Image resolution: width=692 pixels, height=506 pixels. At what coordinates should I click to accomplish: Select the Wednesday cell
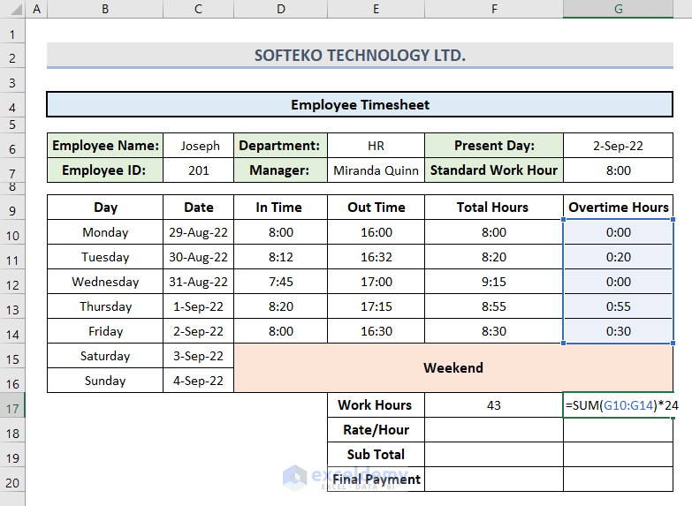point(105,282)
